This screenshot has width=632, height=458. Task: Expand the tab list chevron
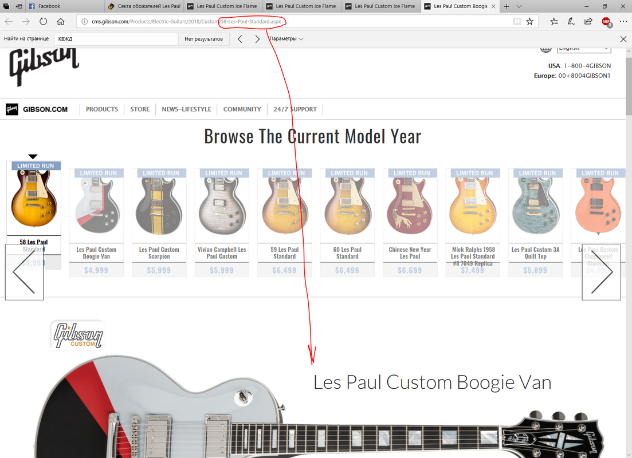[x=519, y=6]
